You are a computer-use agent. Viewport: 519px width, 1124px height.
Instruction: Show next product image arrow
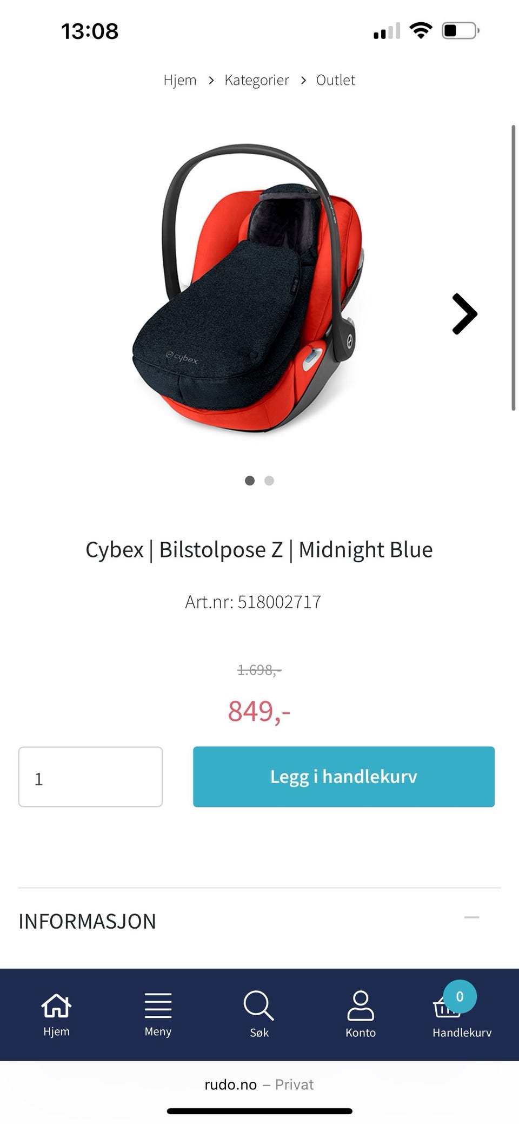point(464,314)
